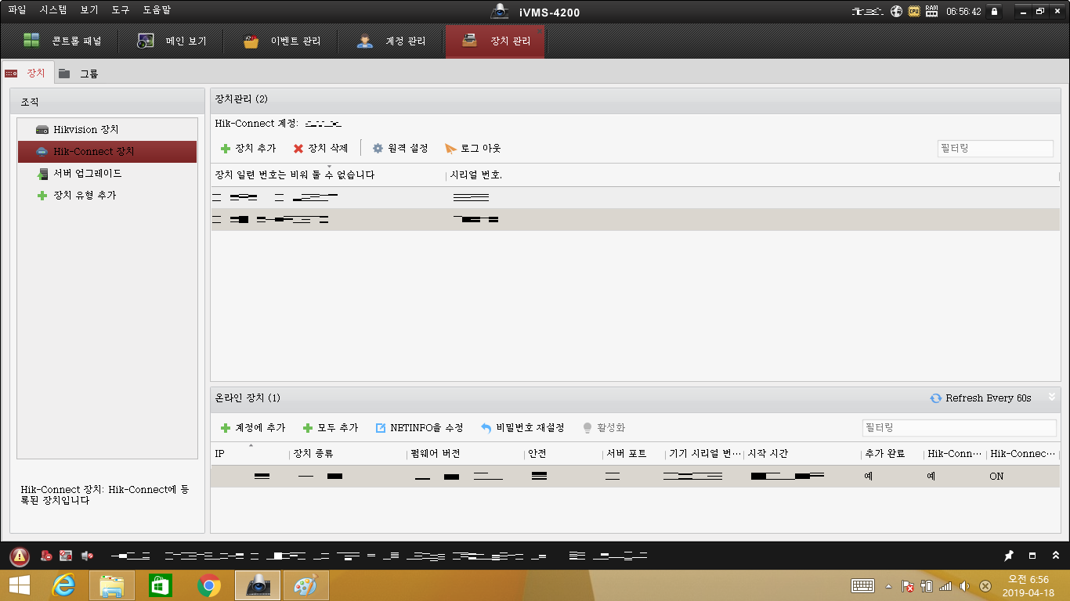Open 원격 설정 gear icon
Screen dimensions: 1070x601
378,148
